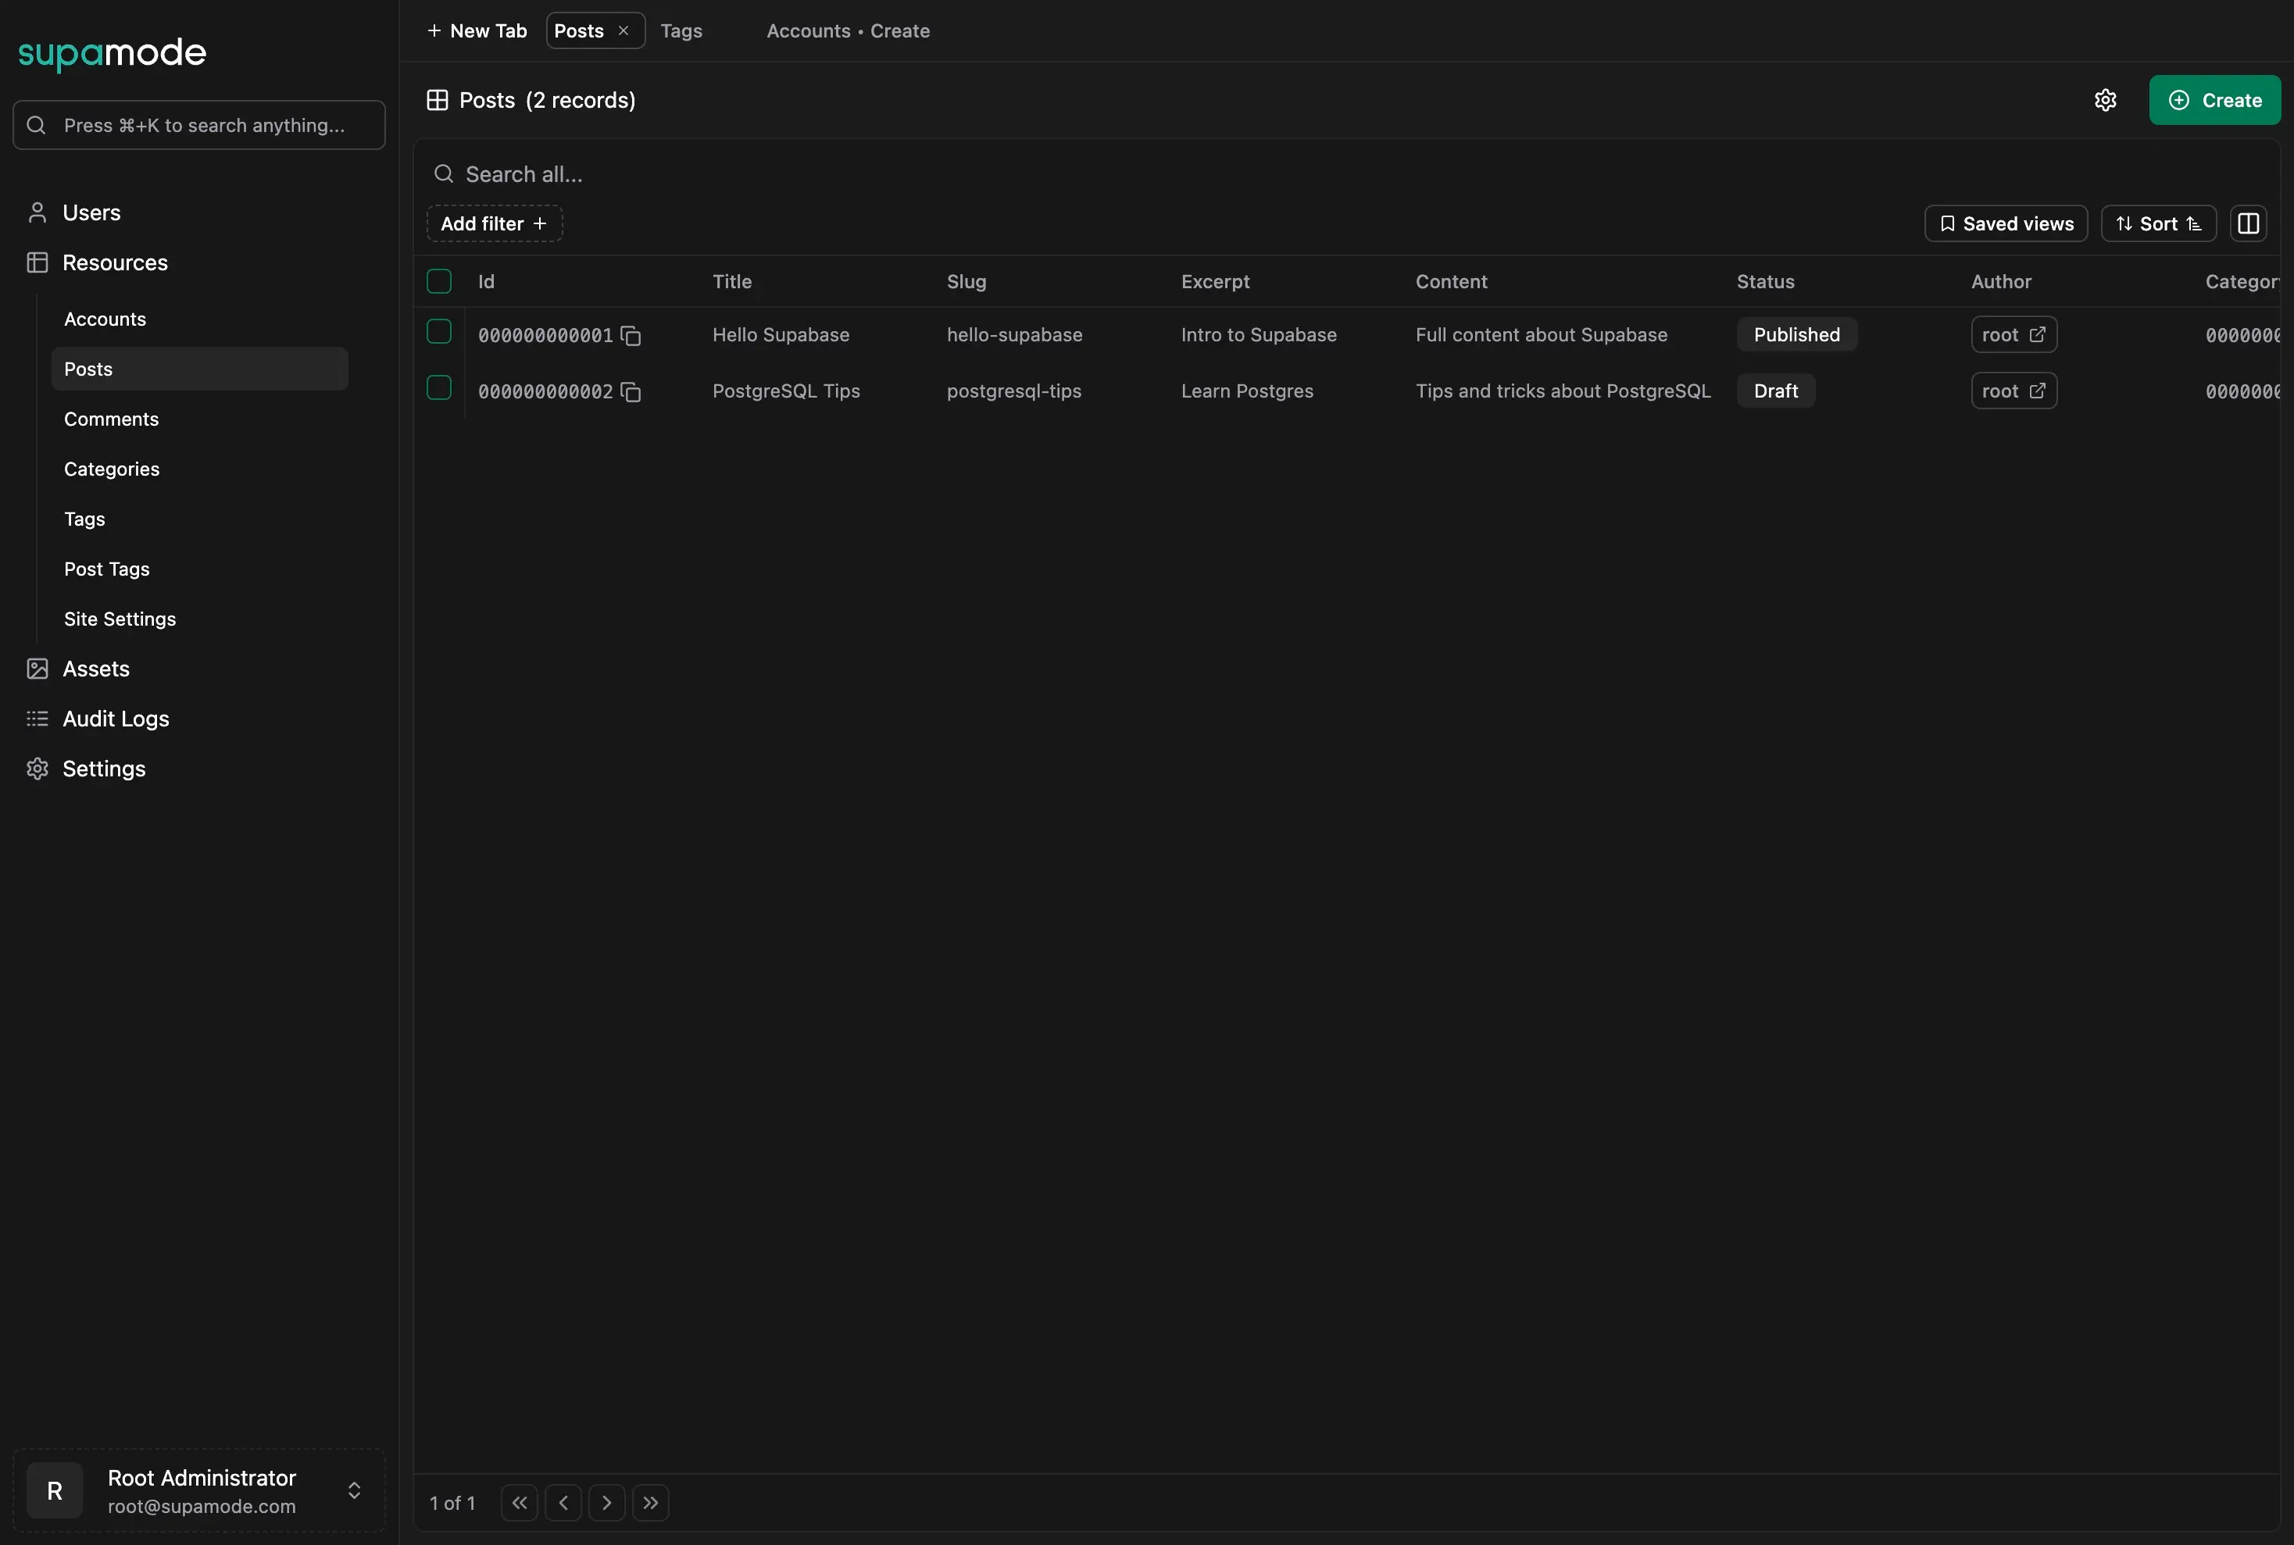Viewport: 2294px width, 1545px height.
Task: Check the row checkbox for Hello Supabase
Action: 438,330
